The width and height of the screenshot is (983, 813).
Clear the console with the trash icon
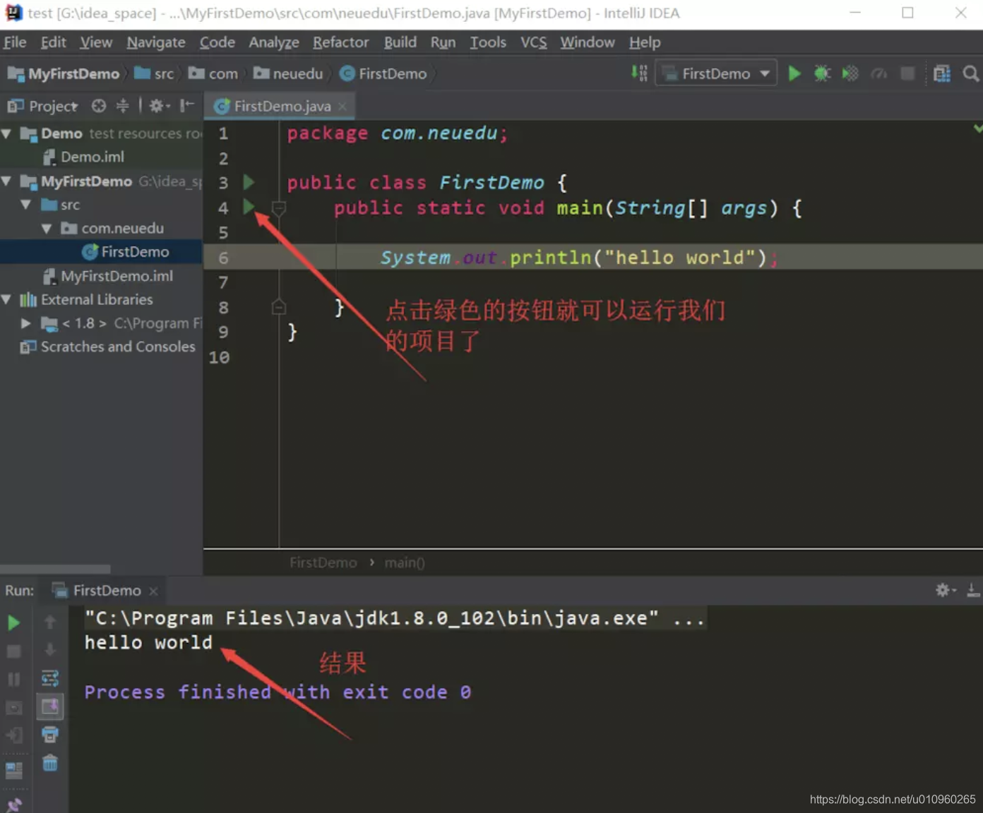point(50,763)
